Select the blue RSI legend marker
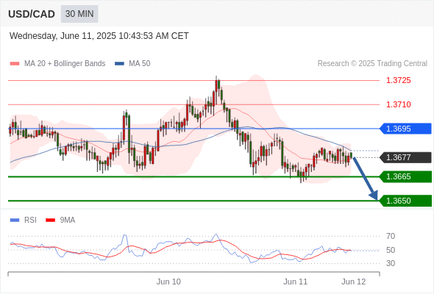Viewport: 434px width, 294px height. pyautogui.click(x=15, y=220)
